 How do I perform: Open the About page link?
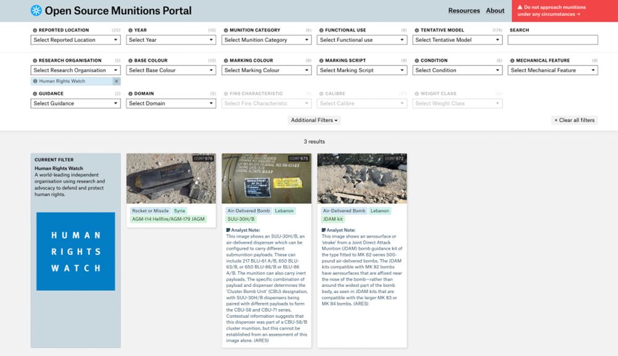click(495, 10)
